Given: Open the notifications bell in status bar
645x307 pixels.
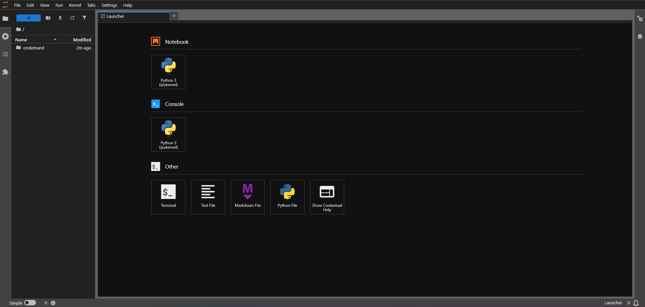Looking at the screenshot, I should [636, 303].
